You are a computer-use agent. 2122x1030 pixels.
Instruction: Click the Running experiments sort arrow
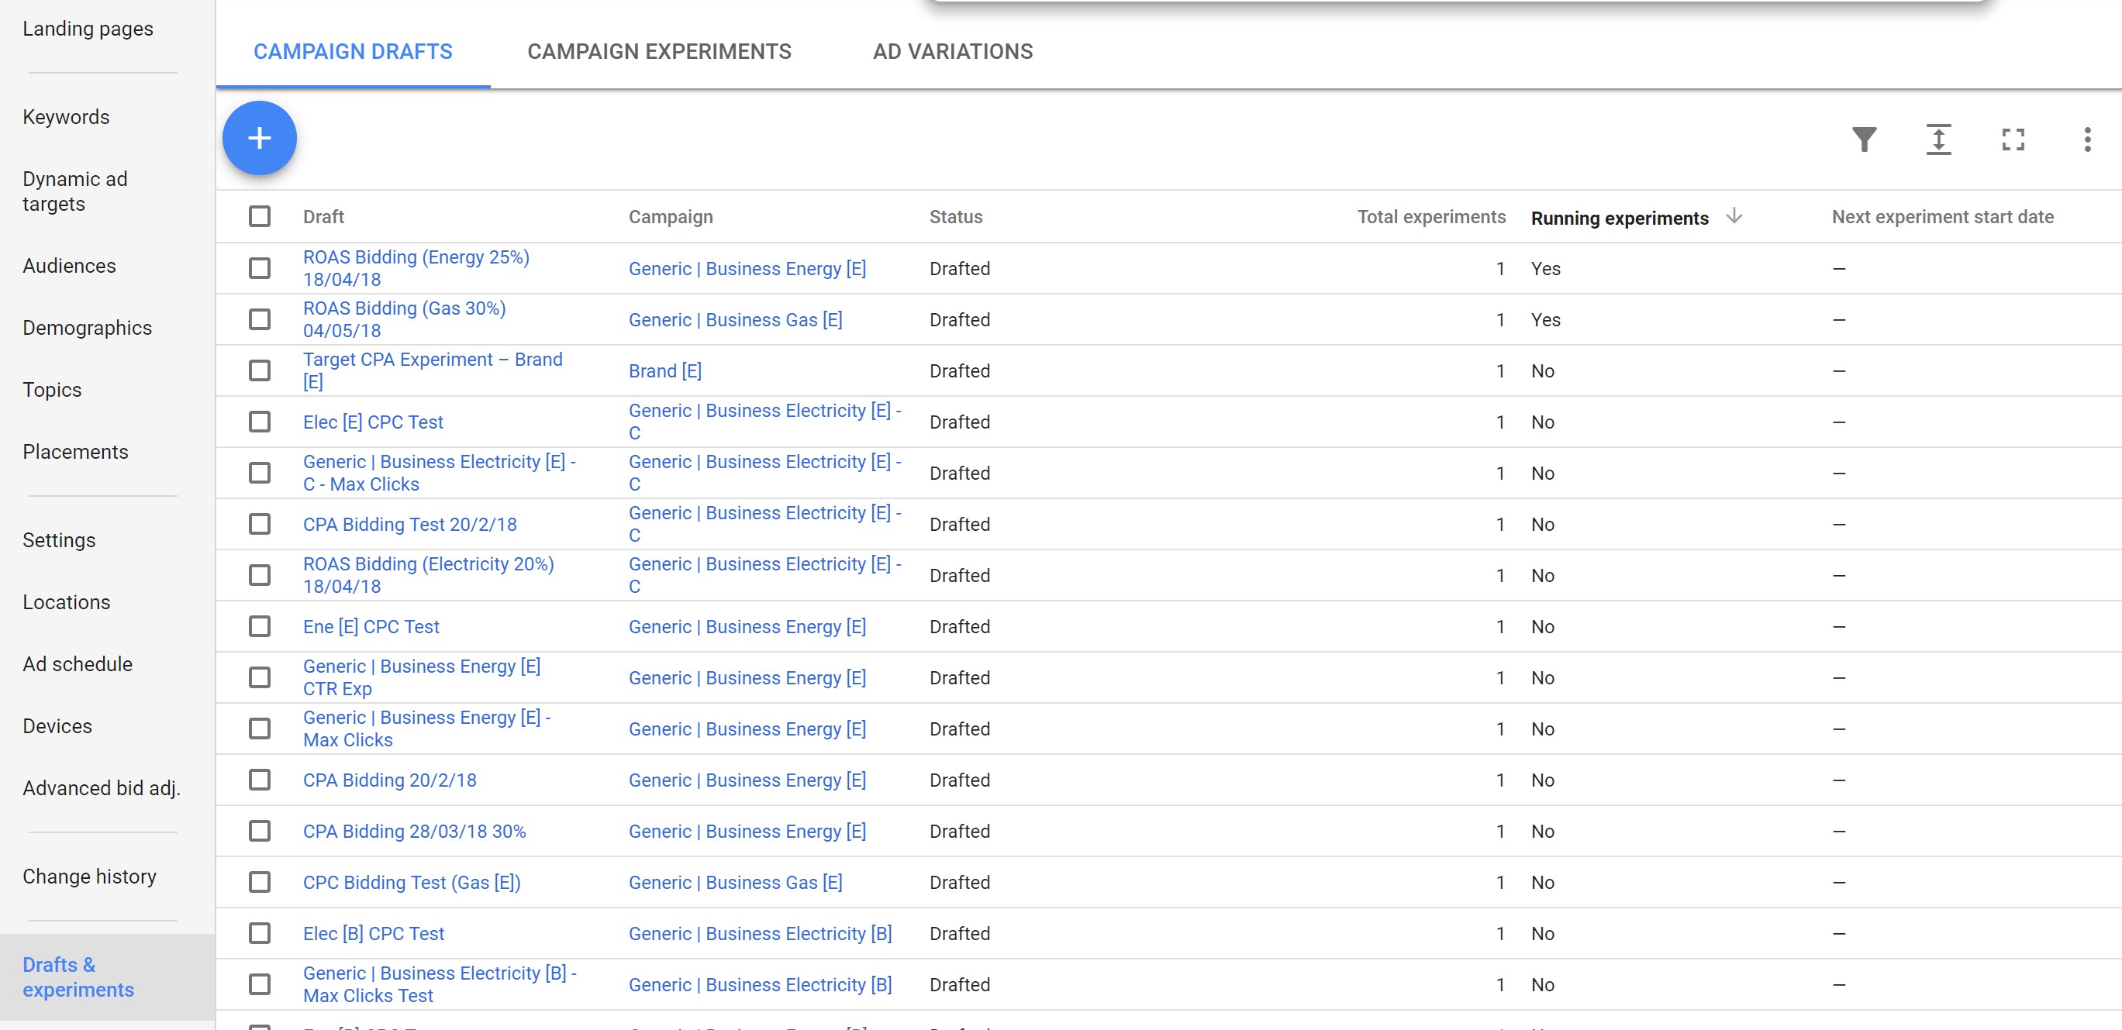(x=1734, y=215)
